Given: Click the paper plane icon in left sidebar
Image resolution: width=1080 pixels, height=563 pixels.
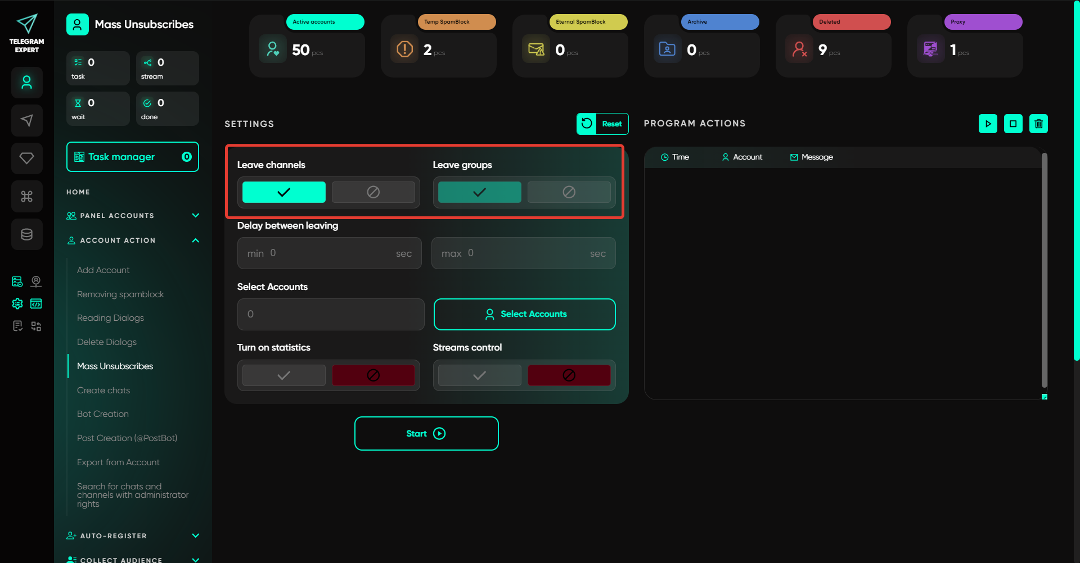Looking at the screenshot, I should (26, 120).
